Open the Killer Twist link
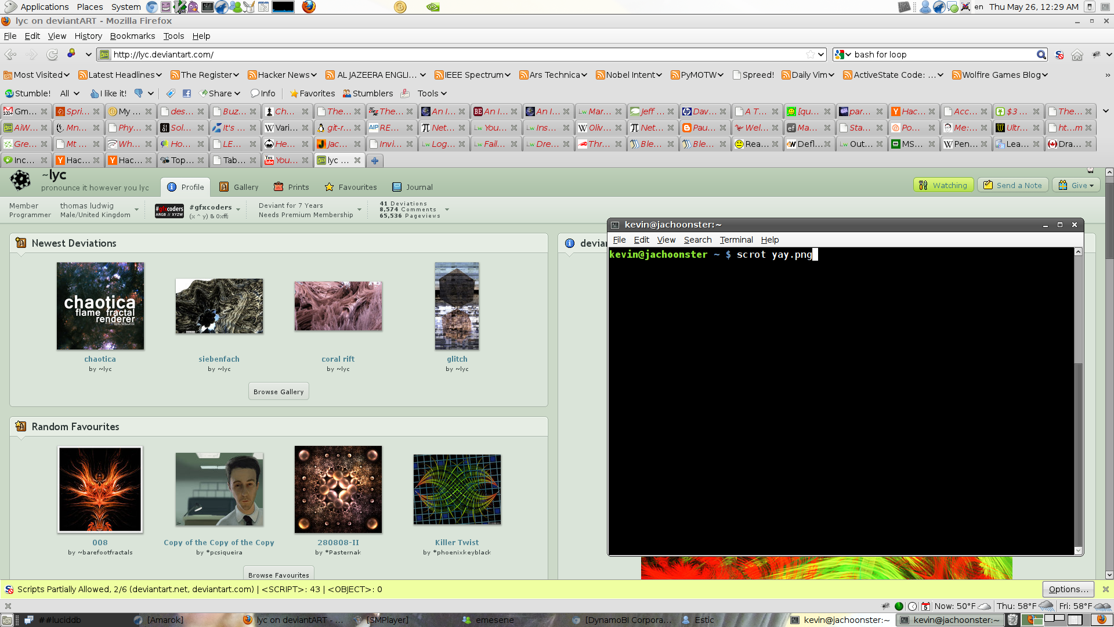 [x=457, y=543]
